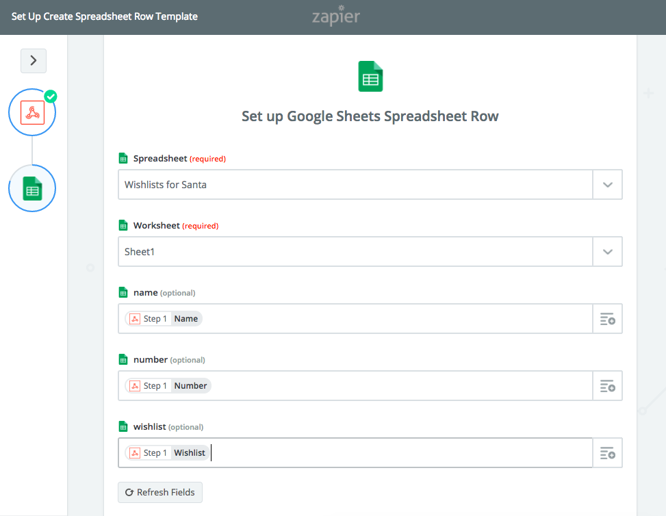Click the large Google Sheets logo
666x516 pixels.
click(370, 77)
